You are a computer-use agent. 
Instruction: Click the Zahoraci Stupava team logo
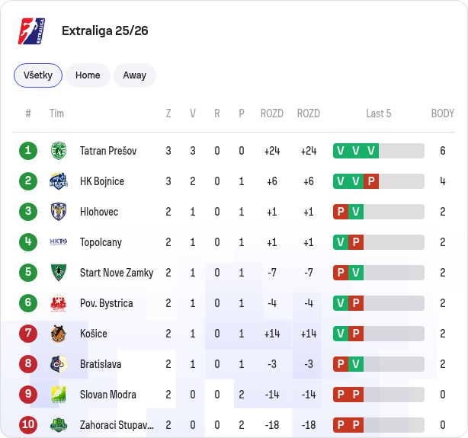click(x=59, y=425)
